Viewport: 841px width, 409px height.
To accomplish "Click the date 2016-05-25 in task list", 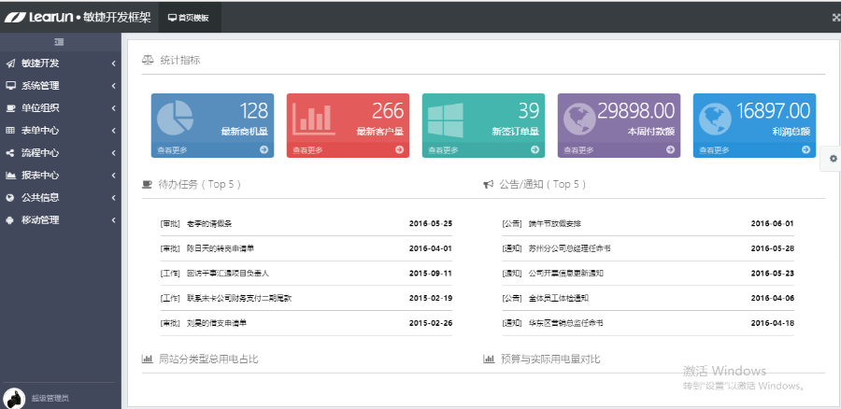I will [431, 223].
